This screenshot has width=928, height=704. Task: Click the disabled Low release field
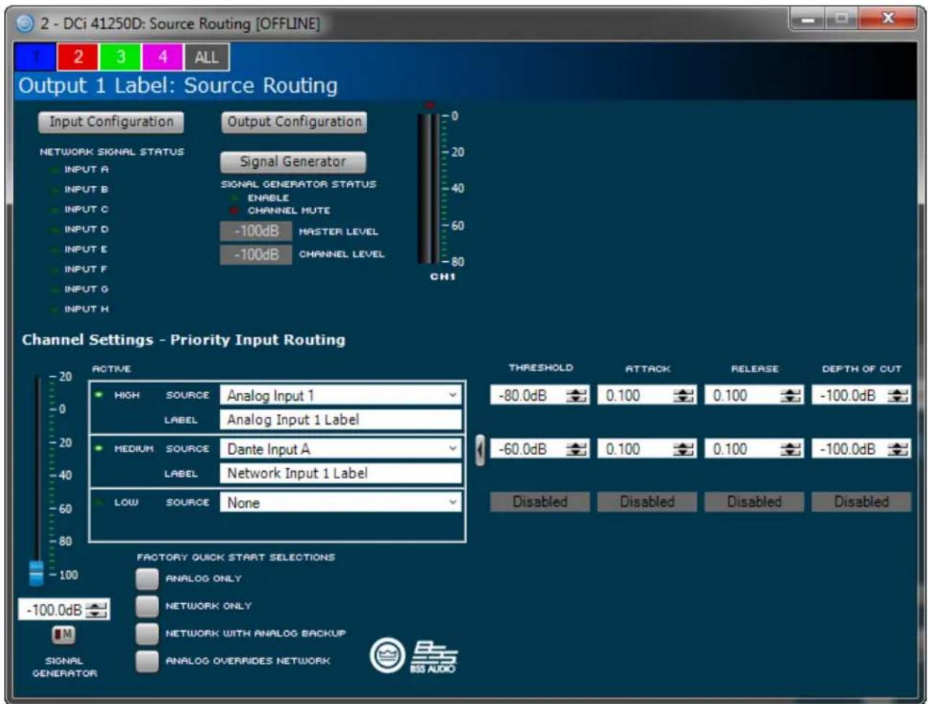point(754,502)
